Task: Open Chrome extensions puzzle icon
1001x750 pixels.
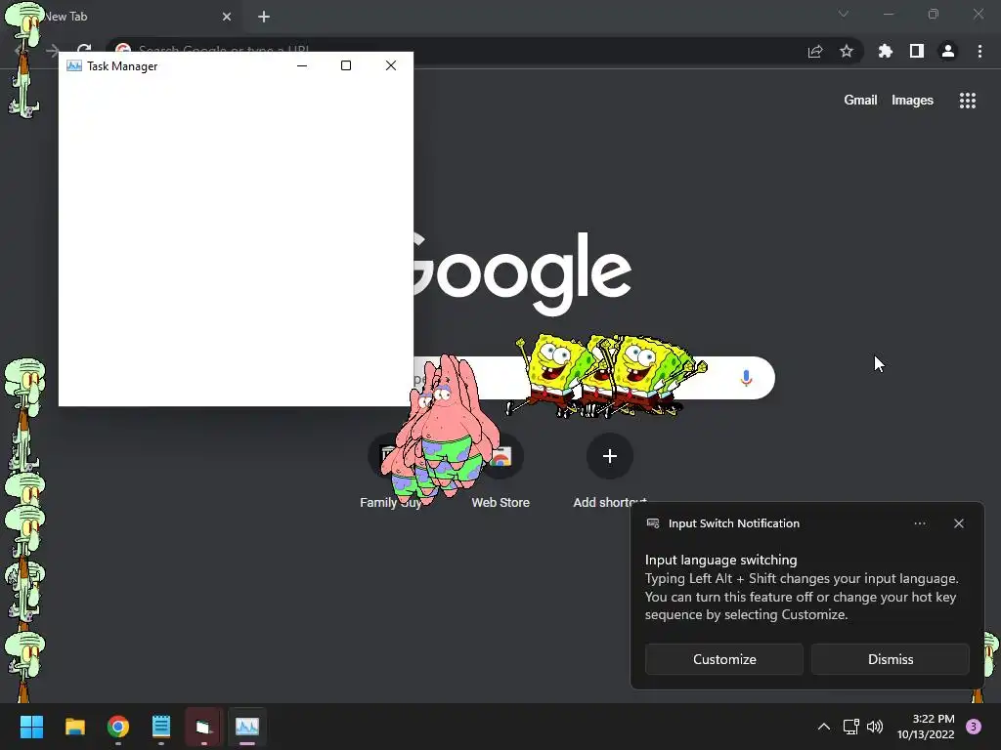Action: click(886, 51)
